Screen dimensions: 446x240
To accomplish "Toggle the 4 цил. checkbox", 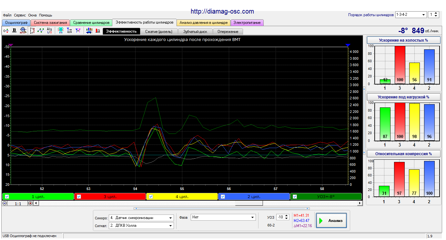I will [x=150, y=196].
